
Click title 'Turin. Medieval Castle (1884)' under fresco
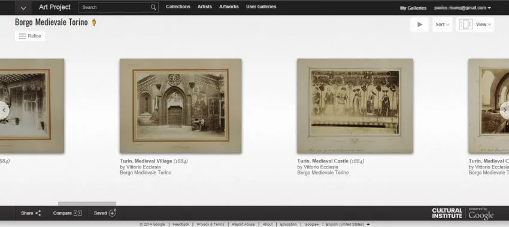pos(331,161)
